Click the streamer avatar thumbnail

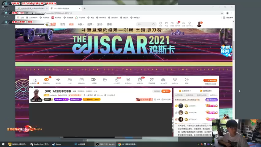tap(36, 95)
